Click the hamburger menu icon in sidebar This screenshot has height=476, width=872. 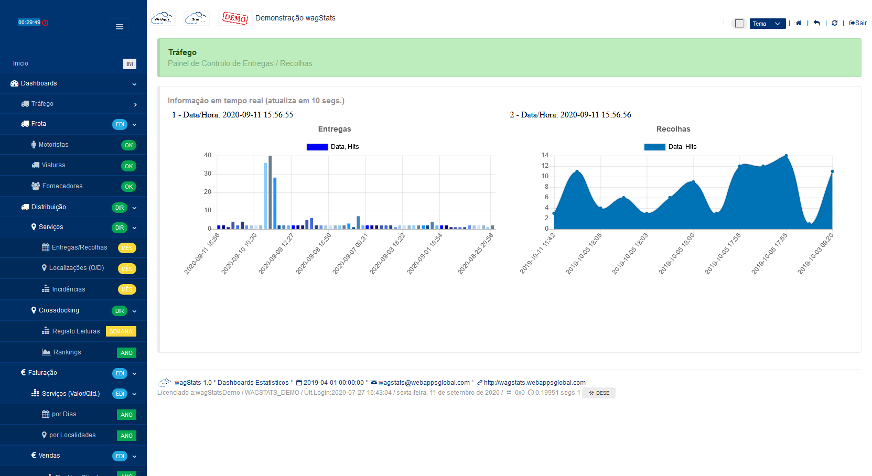(x=120, y=27)
